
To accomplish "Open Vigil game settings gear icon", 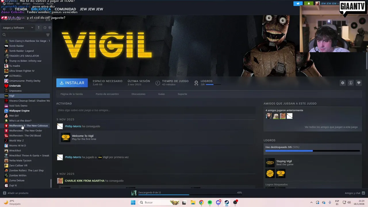I will click(x=342, y=83).
